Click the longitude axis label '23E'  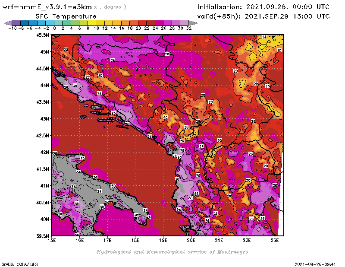click(275, 240)
